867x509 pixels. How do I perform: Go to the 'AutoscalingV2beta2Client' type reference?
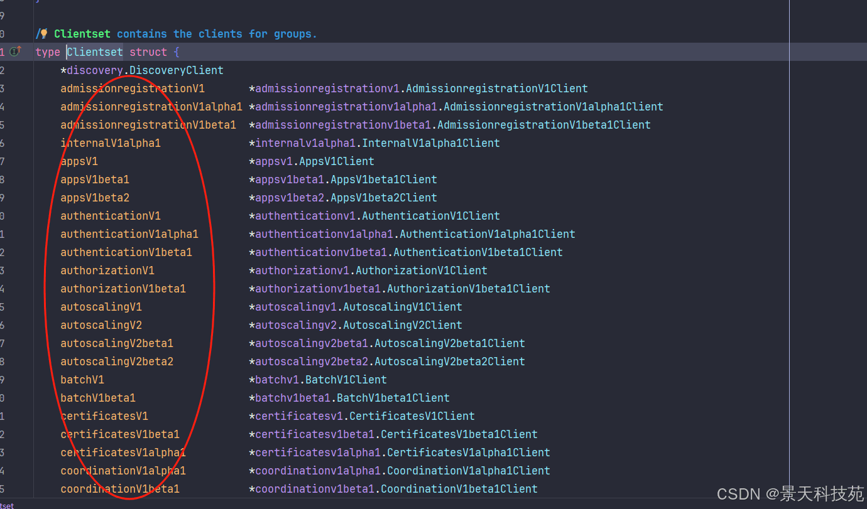pyautogui.click(x=450, y=362)
